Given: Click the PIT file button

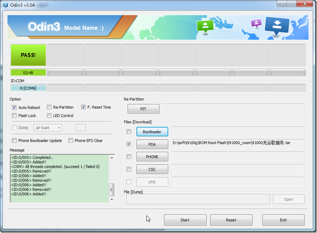Looking at the screenshot, I should [x=143, y=109].
